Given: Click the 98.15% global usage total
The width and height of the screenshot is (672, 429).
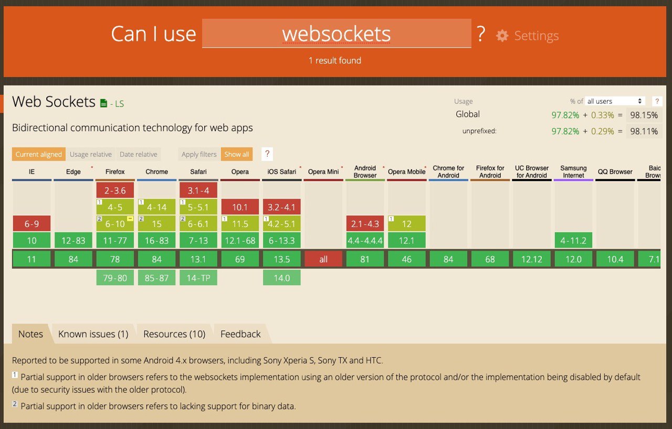Looking at the screenshot, I should point(644,115).
